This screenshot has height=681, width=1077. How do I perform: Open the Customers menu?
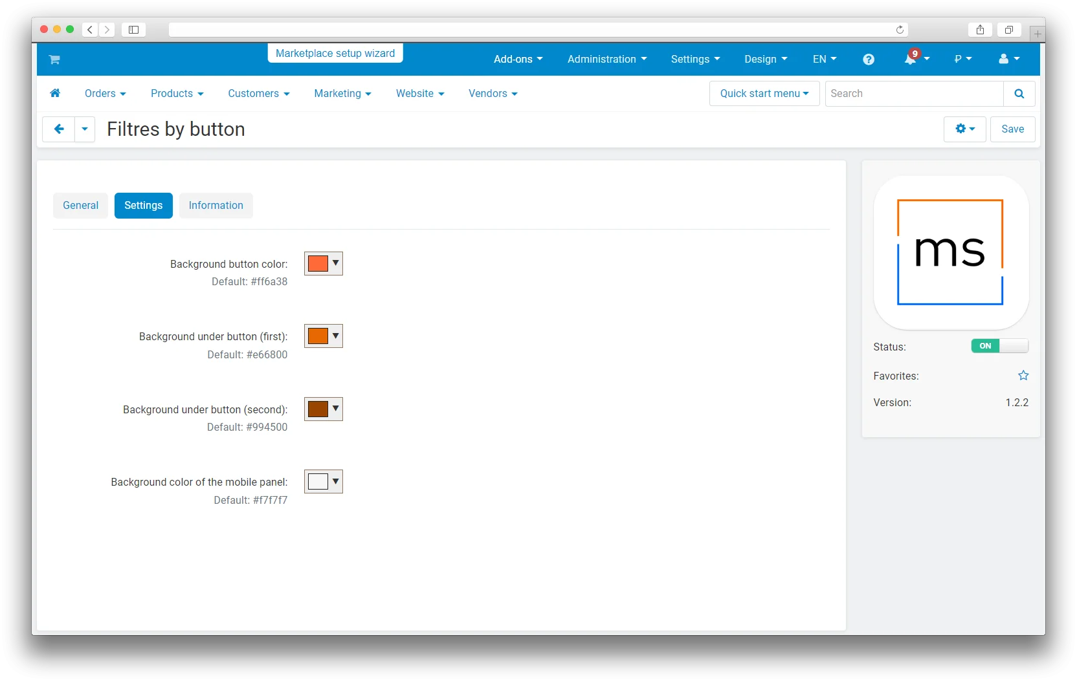258,94
